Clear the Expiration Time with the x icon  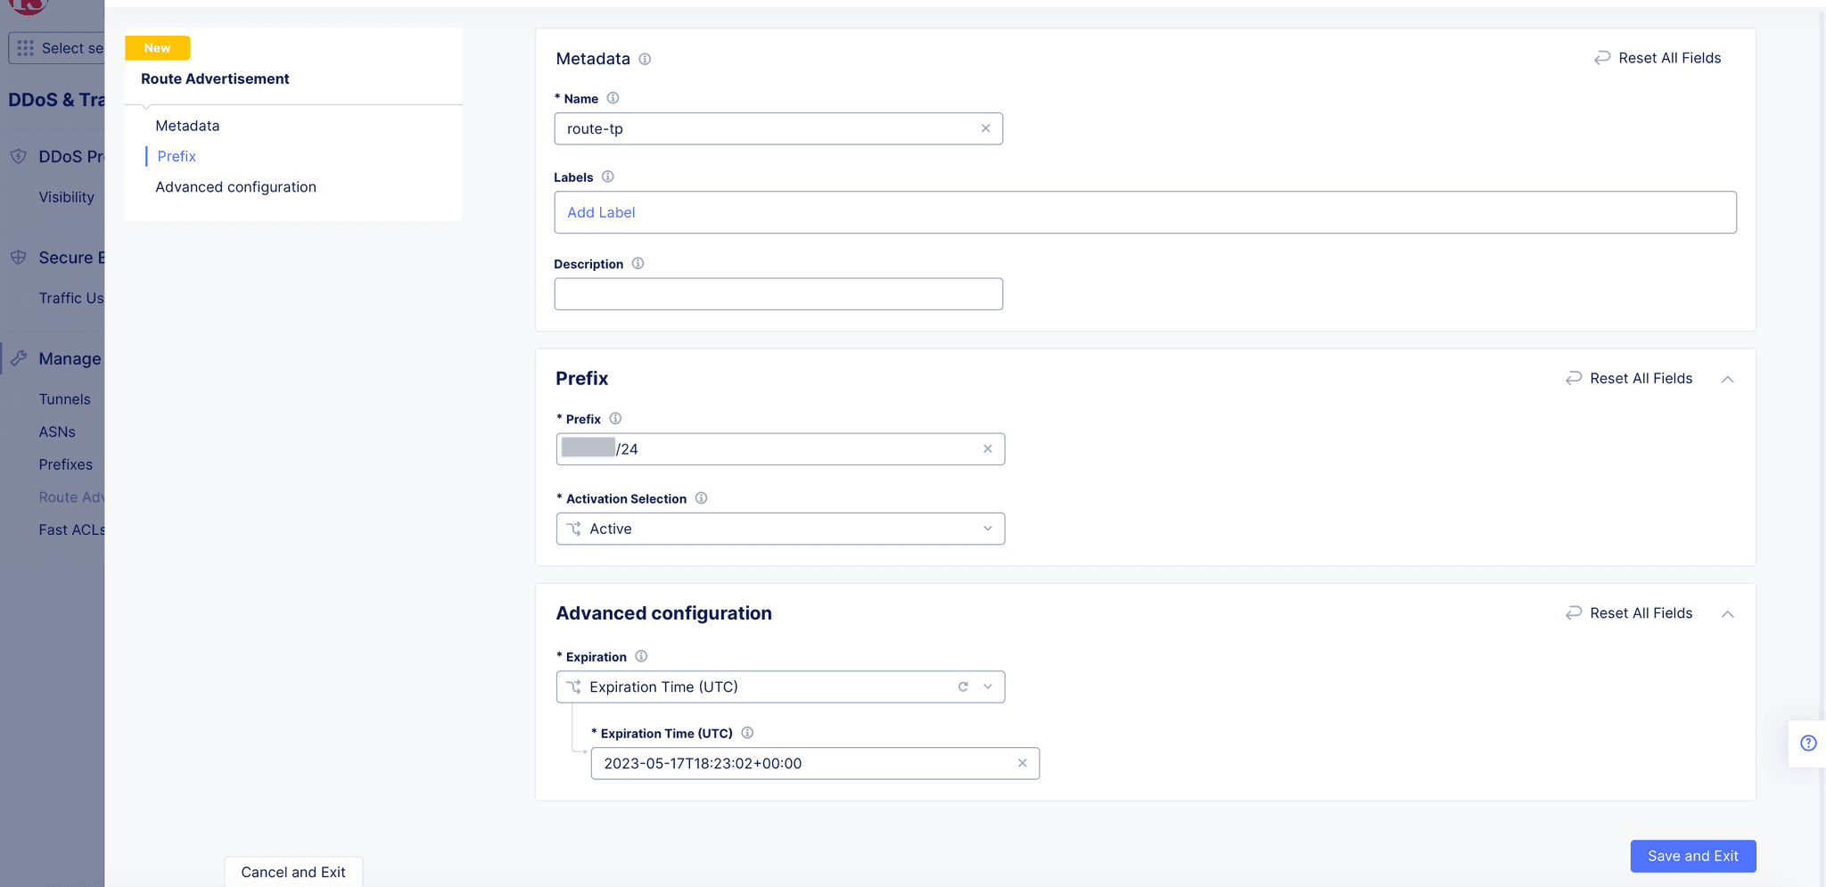pos(1022,763)
